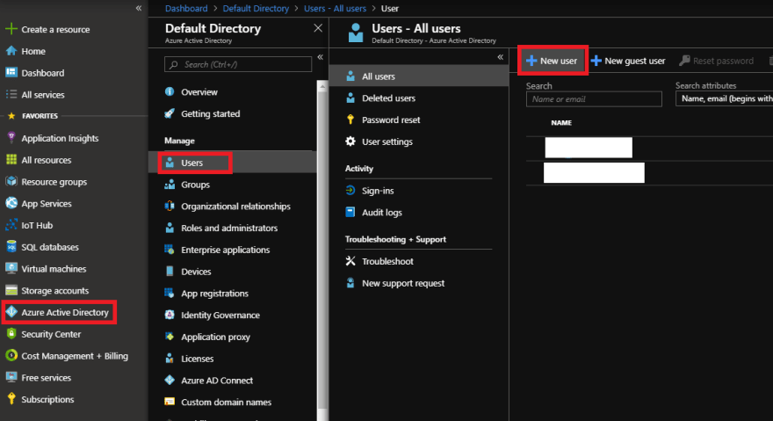
Task: Click Troubleshoot wrench icon
Action: (x=350, y=261)
